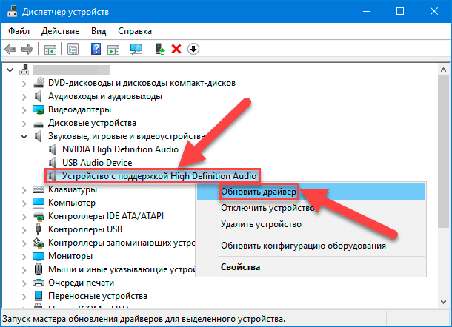Open the Справка menu
Screen dimensions: 452x327
(x=135, y=31)
